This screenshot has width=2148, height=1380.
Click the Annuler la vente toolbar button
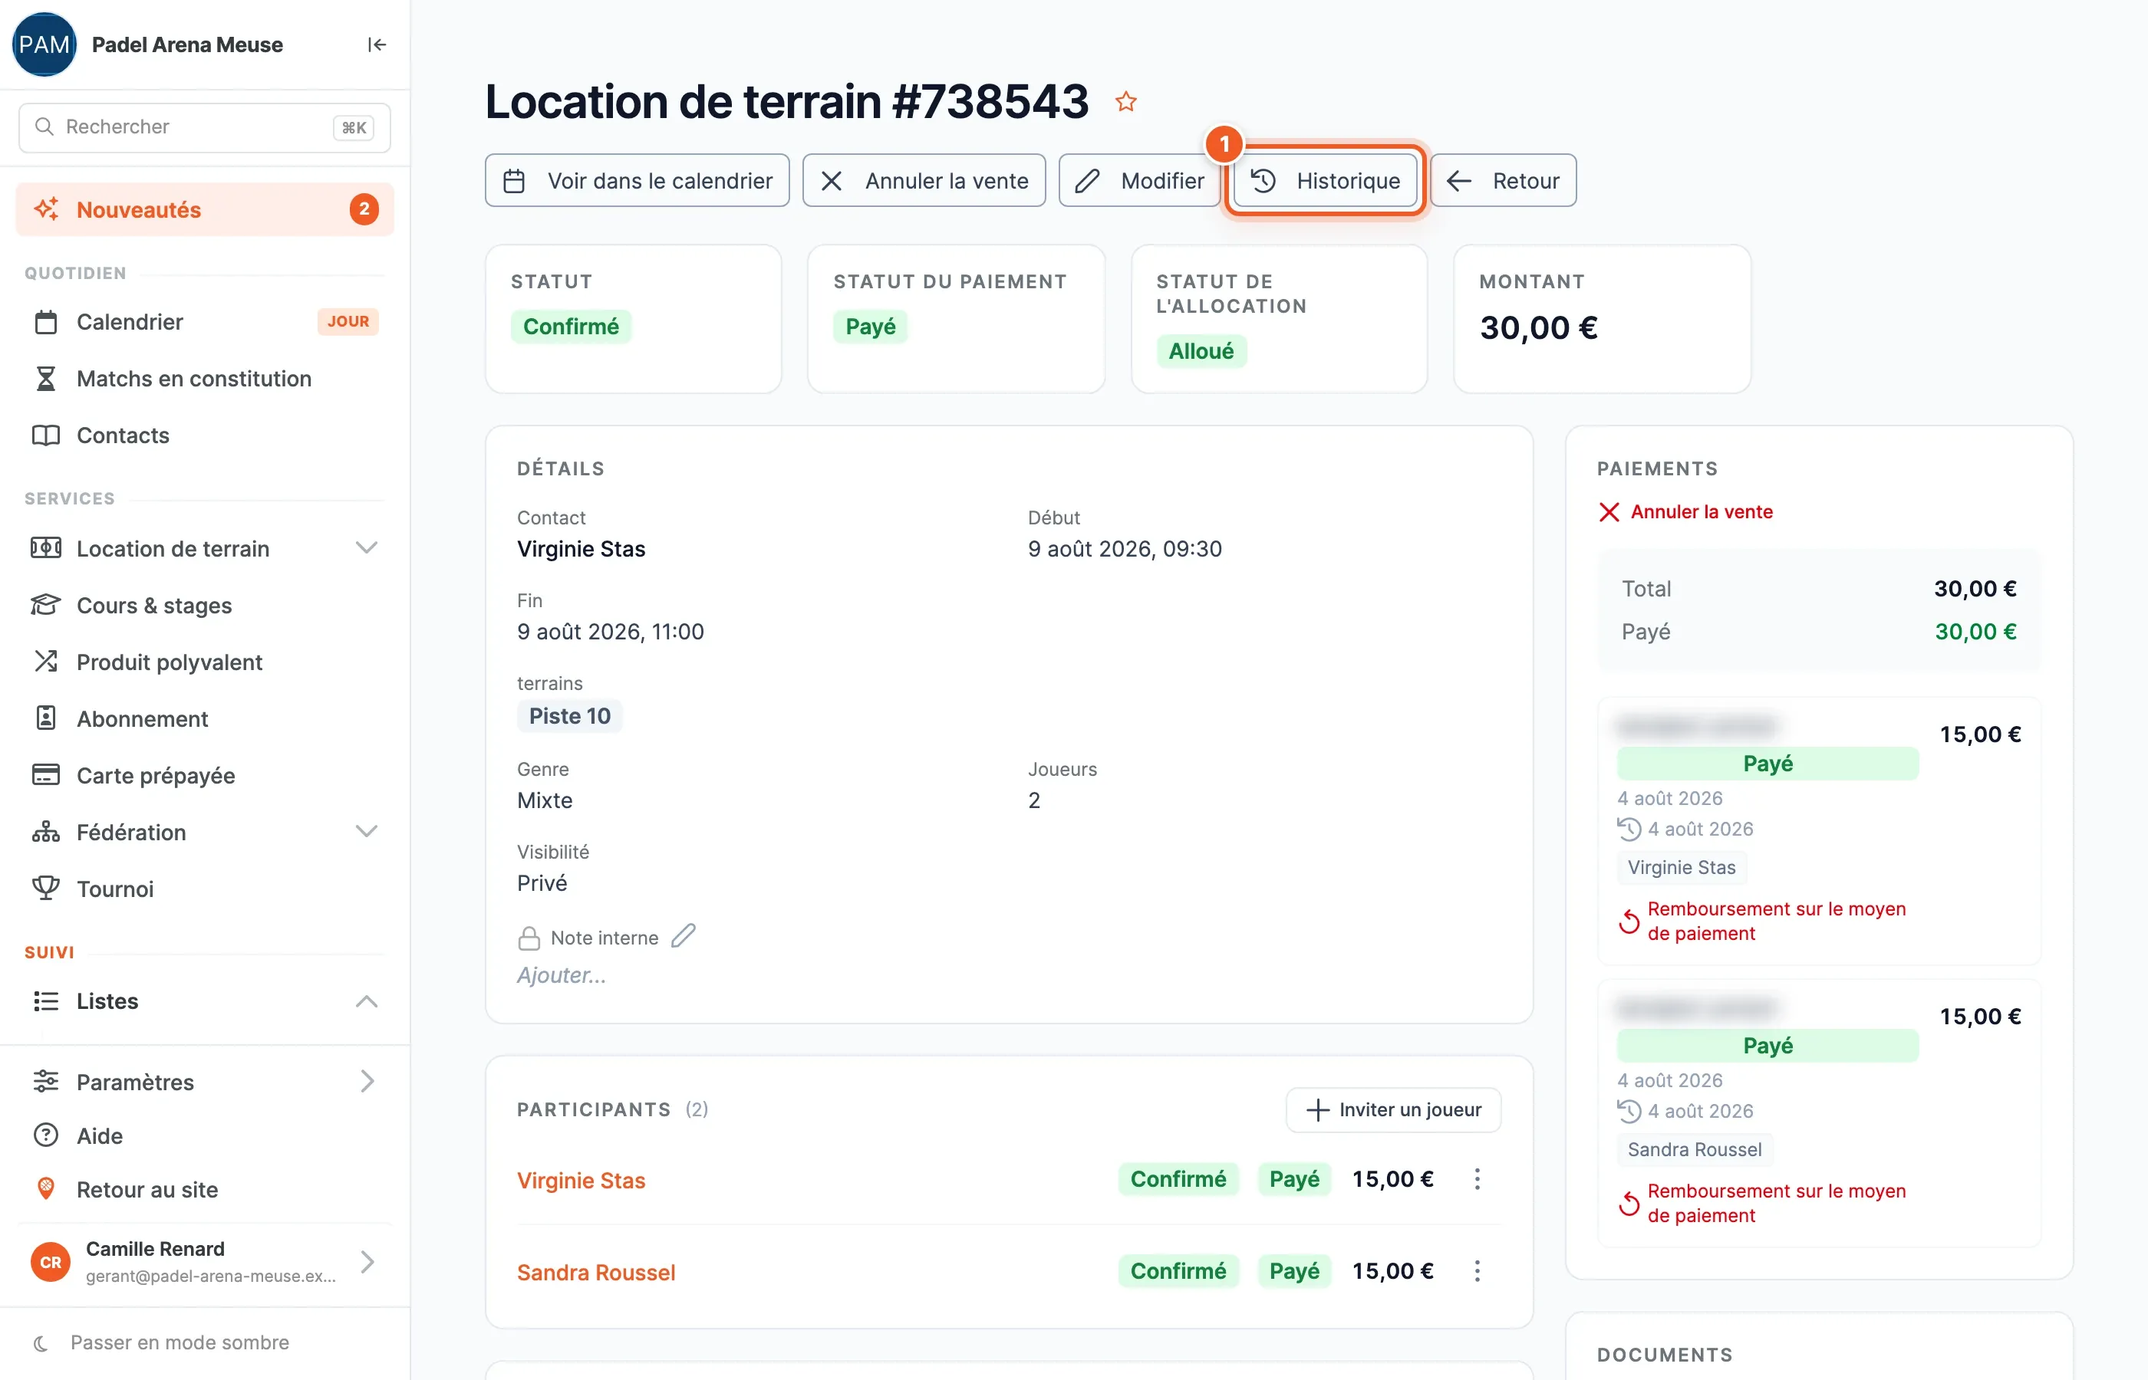[x=924, y=181]
